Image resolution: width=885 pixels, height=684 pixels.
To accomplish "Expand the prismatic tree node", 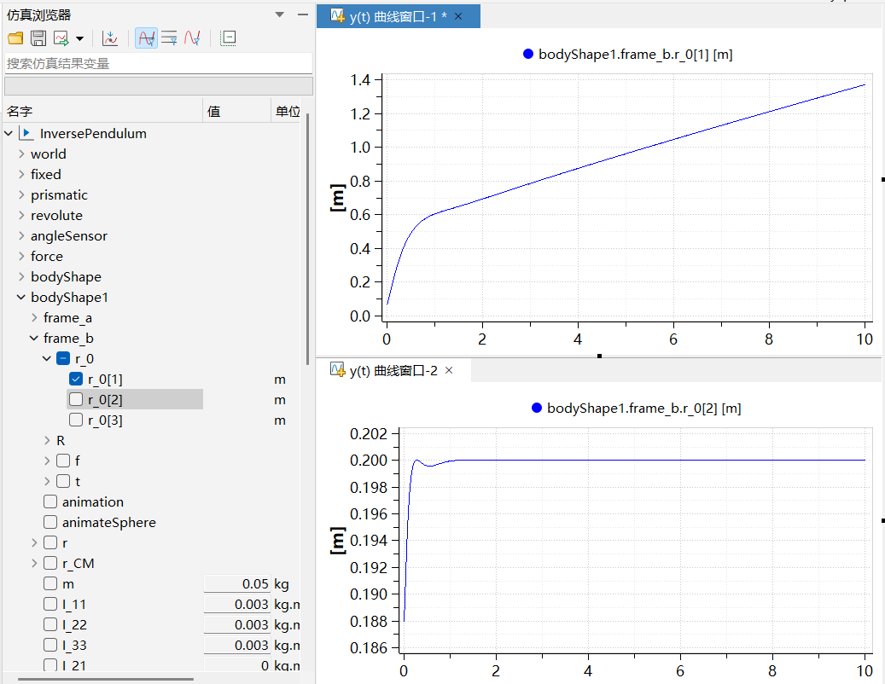I will [x=21, y=195].
